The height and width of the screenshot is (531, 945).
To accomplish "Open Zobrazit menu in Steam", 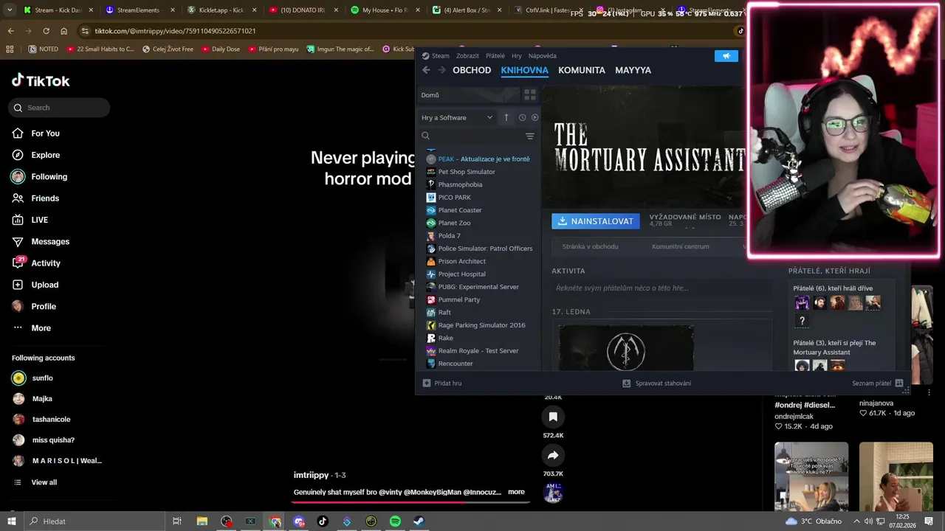I will [467, 56].
